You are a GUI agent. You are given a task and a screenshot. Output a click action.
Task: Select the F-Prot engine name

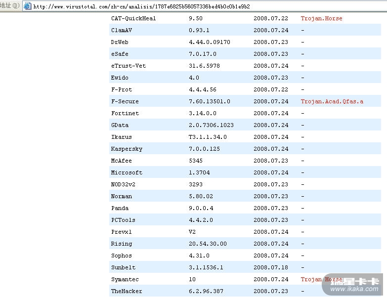click(x=122, y=89)
